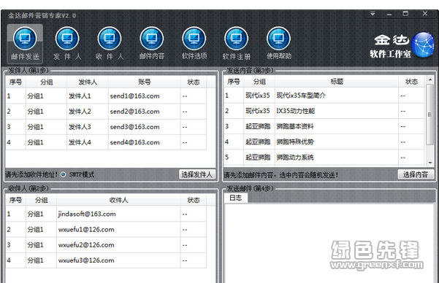Click down arrow of 发送内容 scrollbar
Image resolution: width=439 pixels, height=283 pixels.
pos(430,163)
